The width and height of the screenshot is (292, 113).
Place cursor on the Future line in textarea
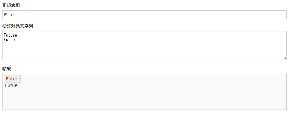click(x=10, y=35)
